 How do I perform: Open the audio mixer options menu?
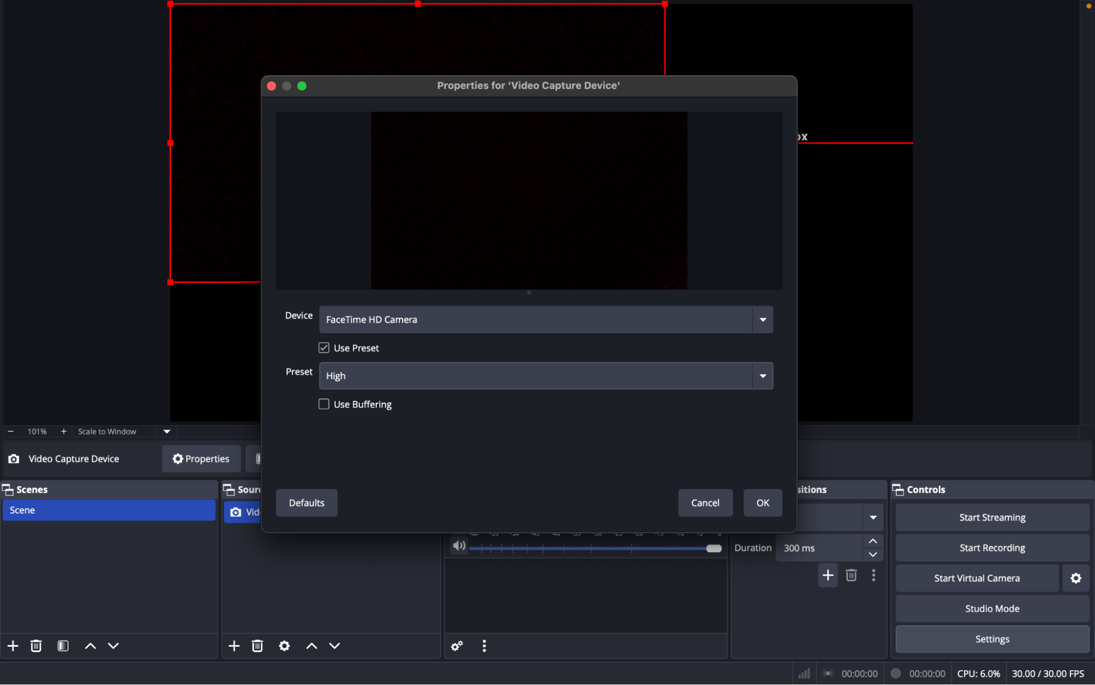(484, 646)
